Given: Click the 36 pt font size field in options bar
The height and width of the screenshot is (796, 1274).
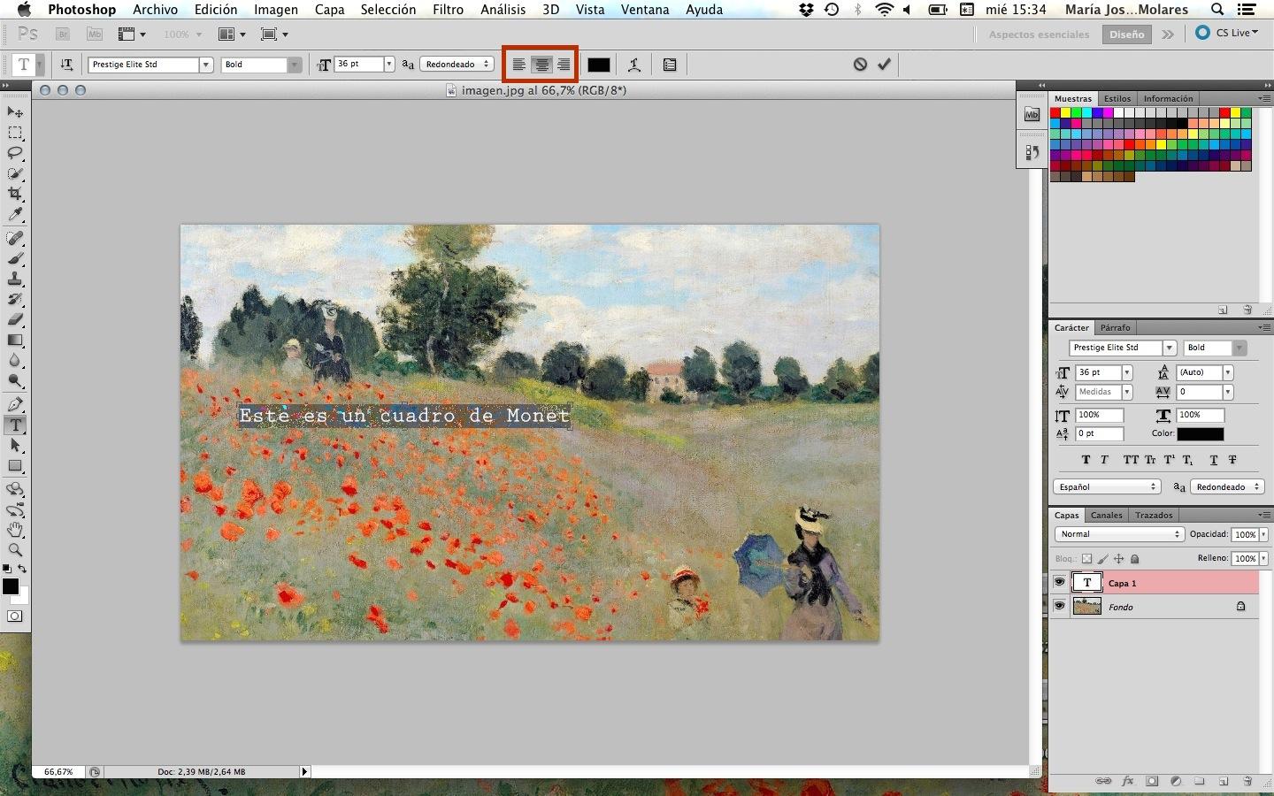Looking at the screenshot, I should tap(358, 65).
